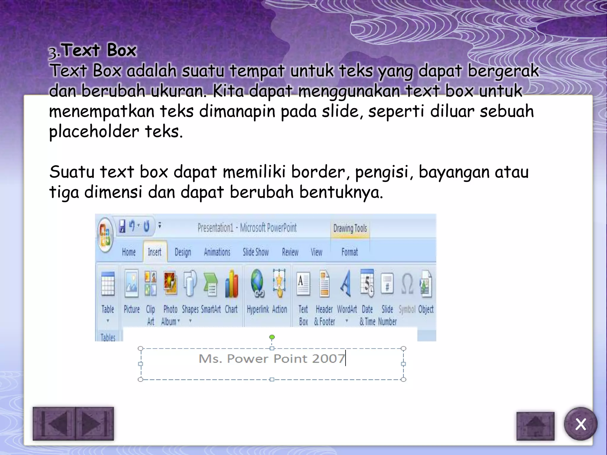Image resolution: width=607 pixels, height=455 pixels.
Task: Click the Chart icon
Action: (231, 284)
